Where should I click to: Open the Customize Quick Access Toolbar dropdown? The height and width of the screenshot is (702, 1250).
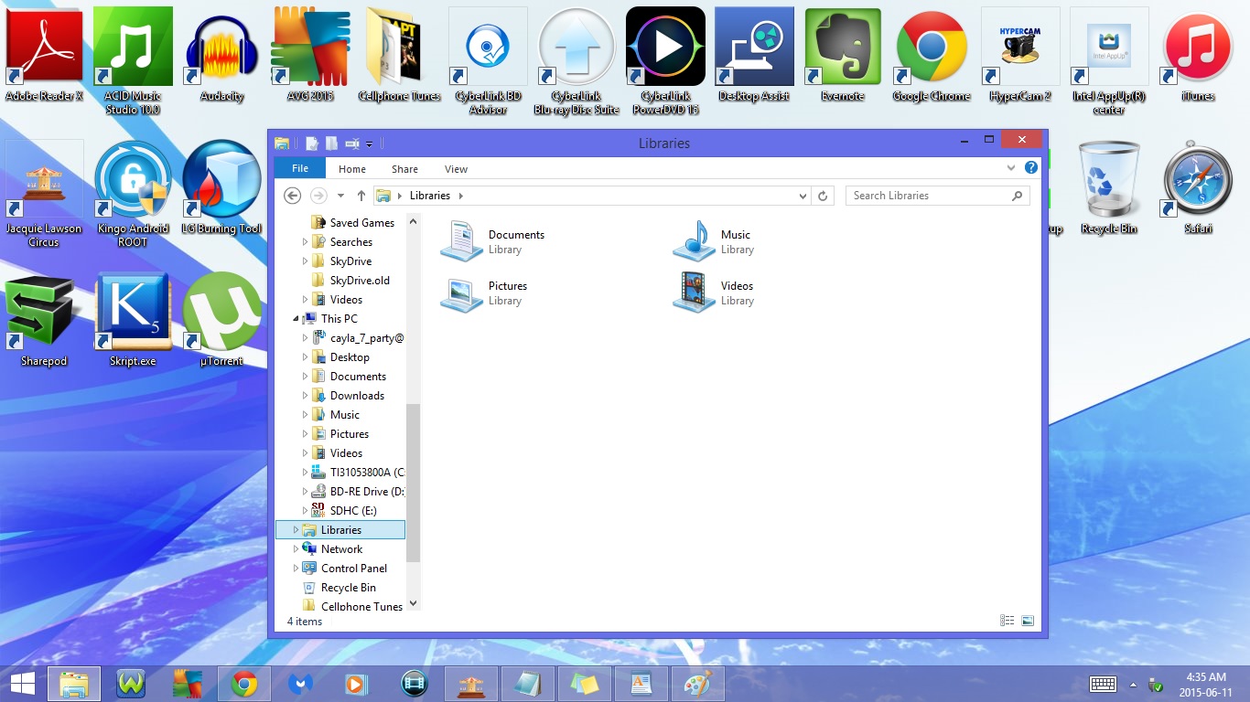370,144
